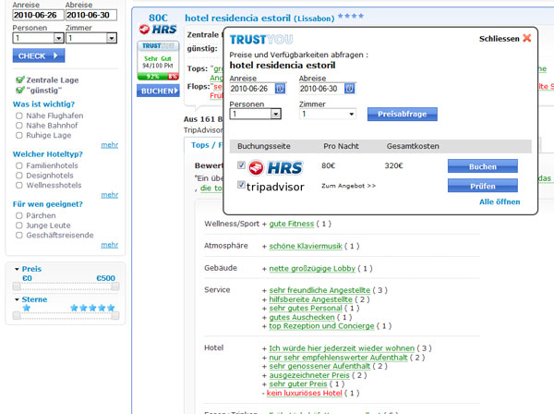Adjust the maximum price slider handle

coord(115,286)
